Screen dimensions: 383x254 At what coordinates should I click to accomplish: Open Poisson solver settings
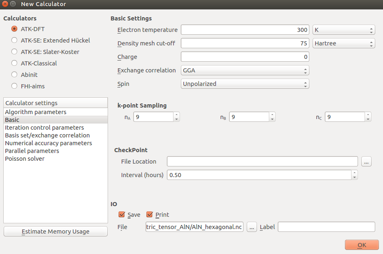click(56, 159)
